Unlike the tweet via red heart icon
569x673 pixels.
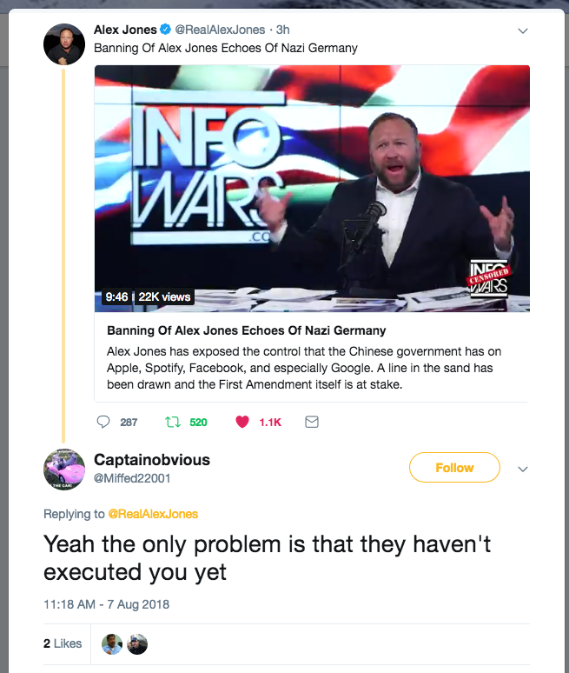[242, 422]
